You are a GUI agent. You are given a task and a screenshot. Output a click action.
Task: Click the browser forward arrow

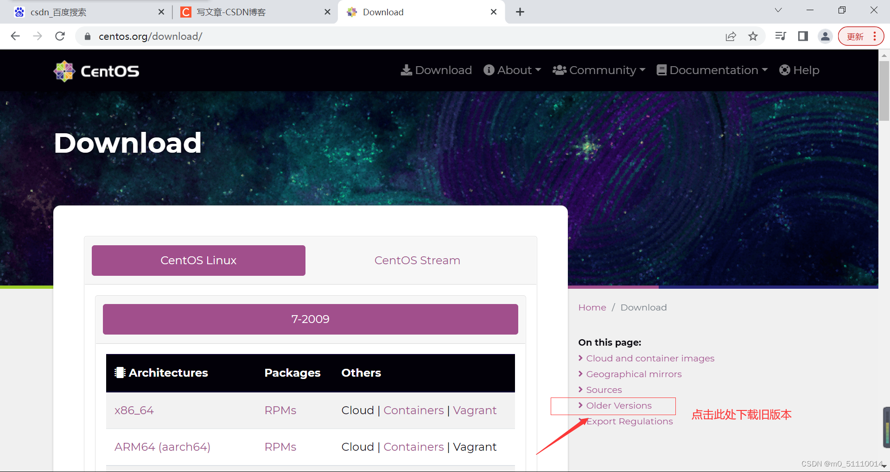(38, 36)
